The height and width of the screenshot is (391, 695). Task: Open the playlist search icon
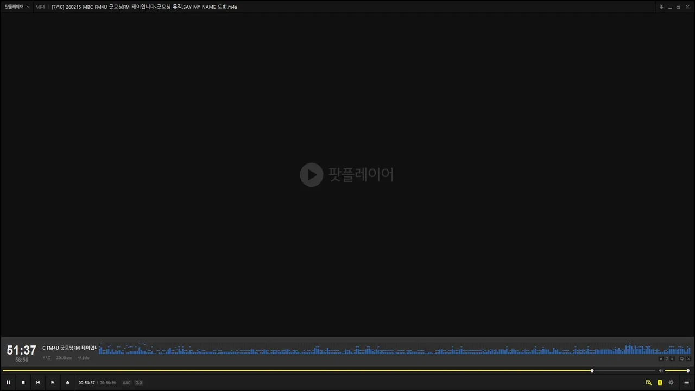pos(648,383)
